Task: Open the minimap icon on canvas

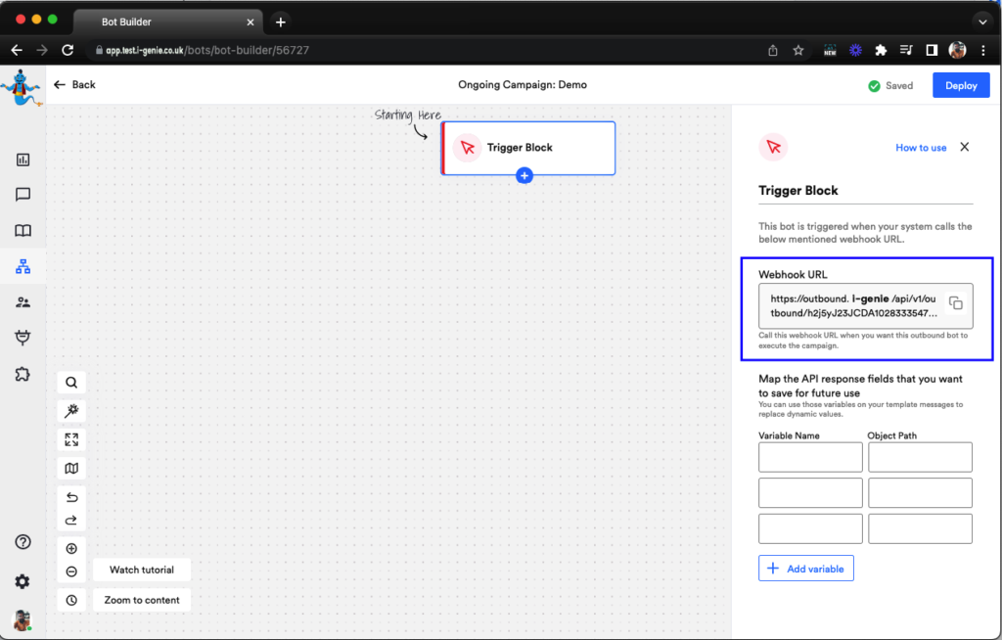Action: point(71,469)
